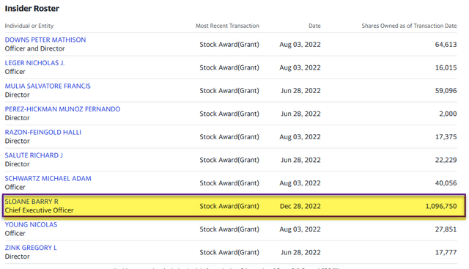Click the Chief Executive Officer title text
Viewport: 469px width, 269px height.
point(39,210)
